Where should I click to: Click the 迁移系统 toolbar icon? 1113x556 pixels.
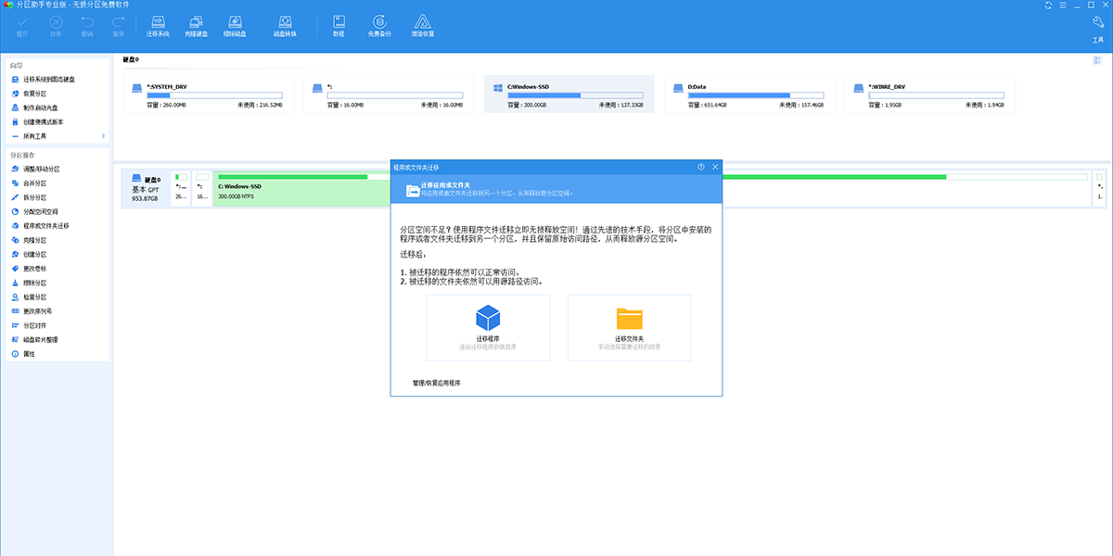(158, 25)
